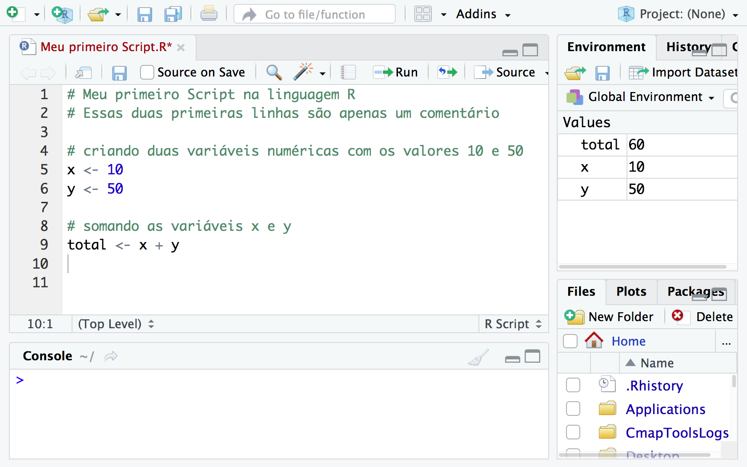747x467 pixels.
Task: Expand the code tools wand dropdown arrow
Action: pyautogui.click(x=323, y=73)
